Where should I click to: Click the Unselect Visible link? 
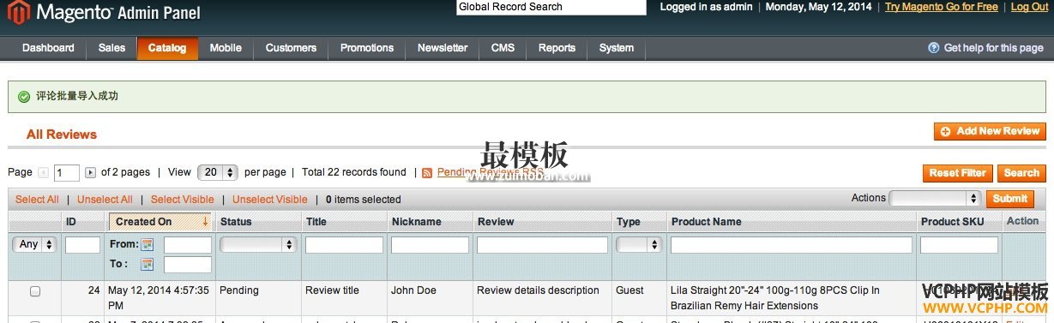pos(270,200)
